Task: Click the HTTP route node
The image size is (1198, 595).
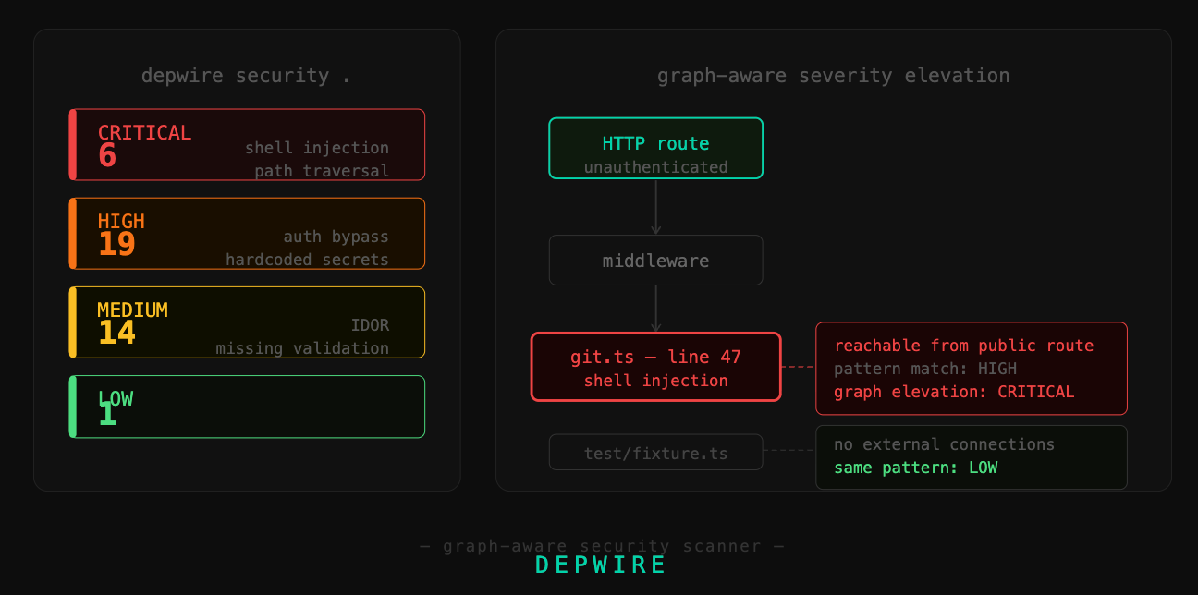Action: (x=655, y=148)
